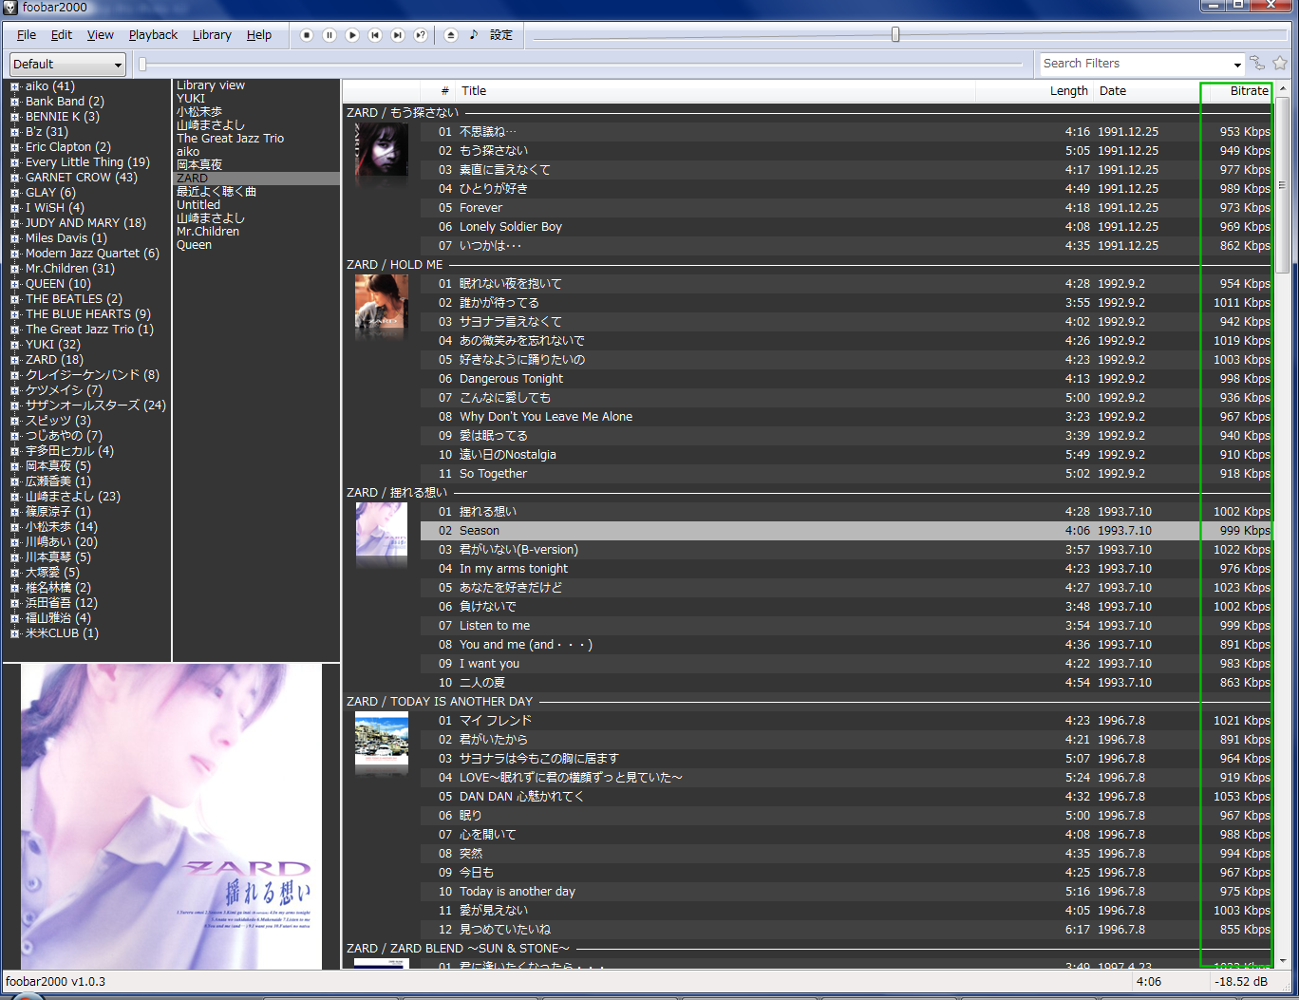Open the Playback menu

pos(153,35)
